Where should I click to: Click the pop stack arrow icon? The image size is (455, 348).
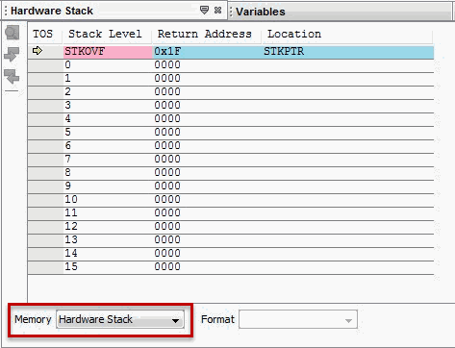pos(12,76)
